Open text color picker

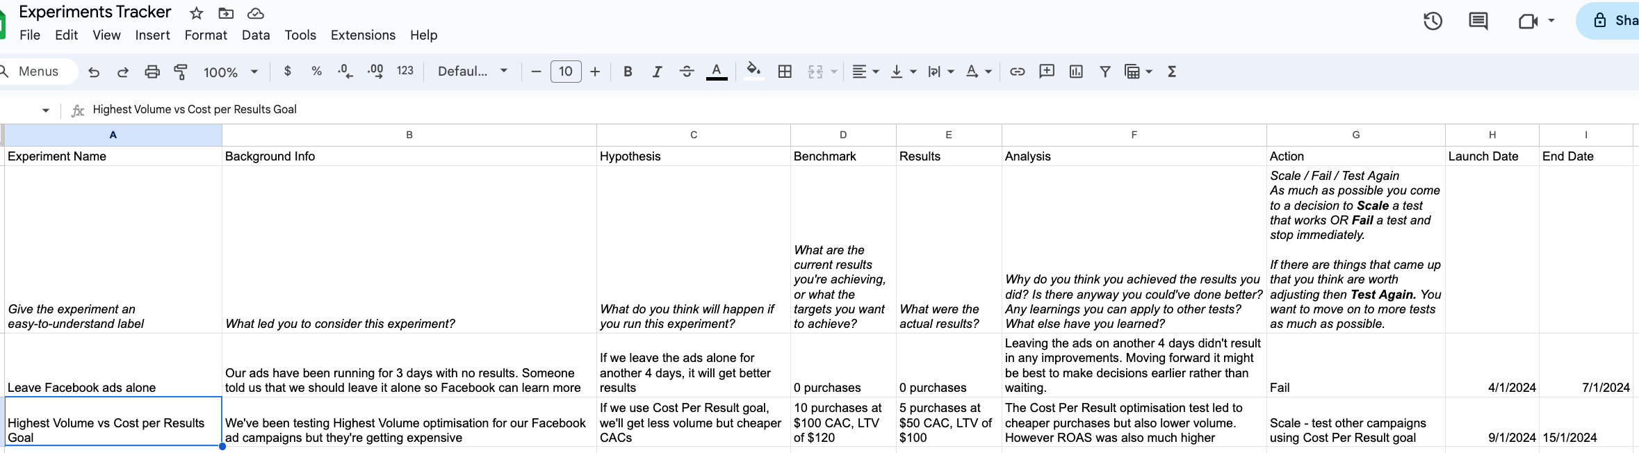pyautogui.click(x=717, y=72)
